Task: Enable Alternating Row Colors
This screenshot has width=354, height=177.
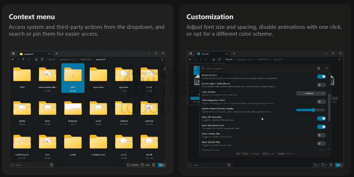Action: (x=322, y=102)
